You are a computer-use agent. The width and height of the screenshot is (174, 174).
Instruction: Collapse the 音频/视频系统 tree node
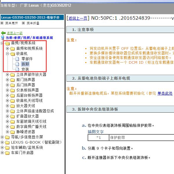[x=2, y=43]
